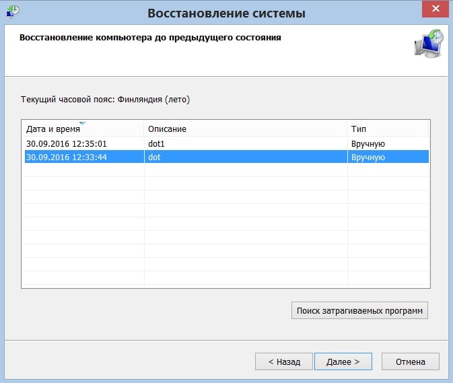Sort by the Описание column header
453x383 pixels.
pos(246,129)
